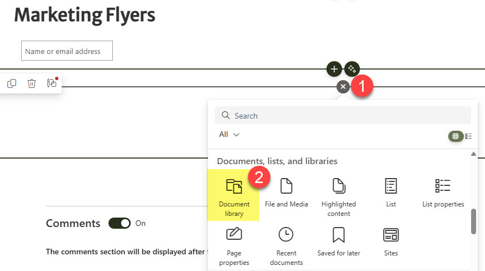The image size is (485, 271).
Task: Select the Recent documents web part
Action: [286, 247]
